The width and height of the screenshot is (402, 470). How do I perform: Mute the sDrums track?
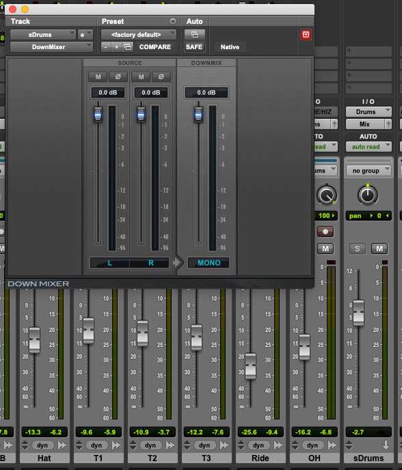click(379, 249)
